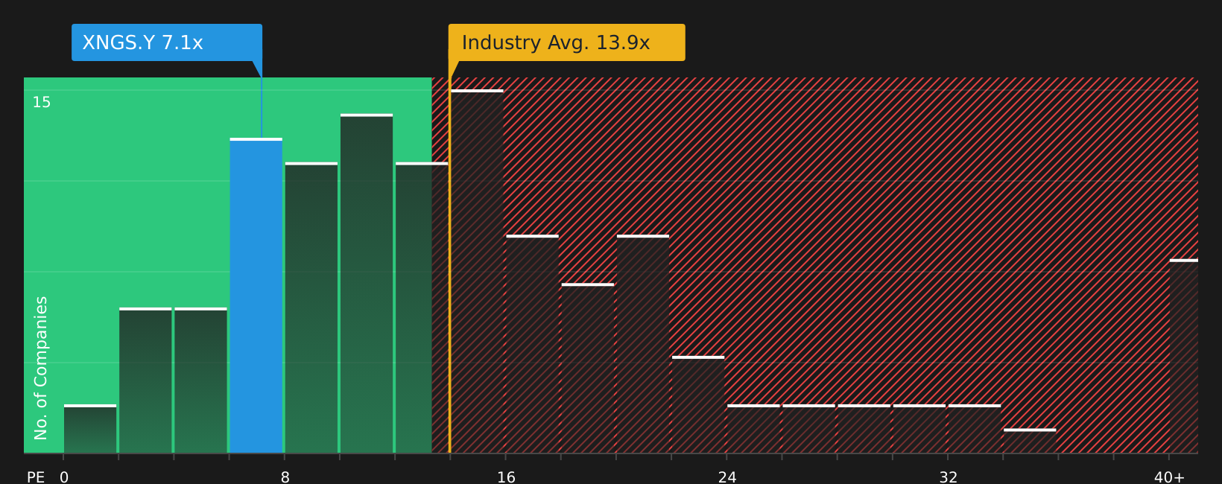Click the "PE" axis label

[x=36, y=477]
